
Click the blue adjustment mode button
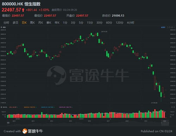[x=163, y=27]
